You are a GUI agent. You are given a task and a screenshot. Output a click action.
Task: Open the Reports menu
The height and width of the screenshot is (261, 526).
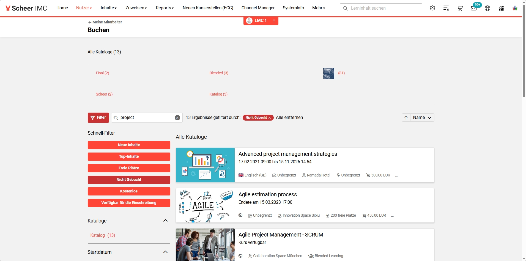point(165,8)
